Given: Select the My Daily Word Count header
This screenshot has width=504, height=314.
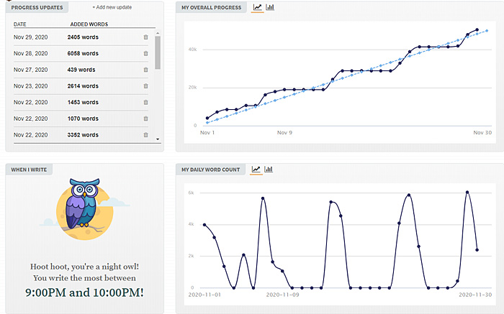Looking at the screenshot, I should click(x=210, y=170).
